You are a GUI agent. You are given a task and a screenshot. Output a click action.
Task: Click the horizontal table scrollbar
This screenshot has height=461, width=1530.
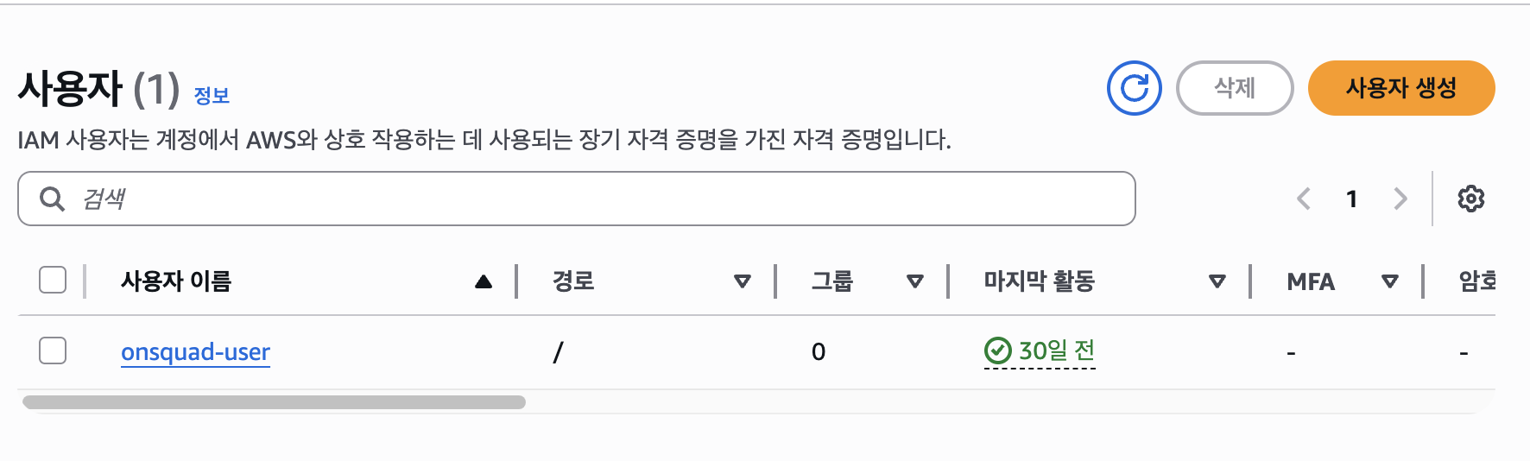point(274,402)
